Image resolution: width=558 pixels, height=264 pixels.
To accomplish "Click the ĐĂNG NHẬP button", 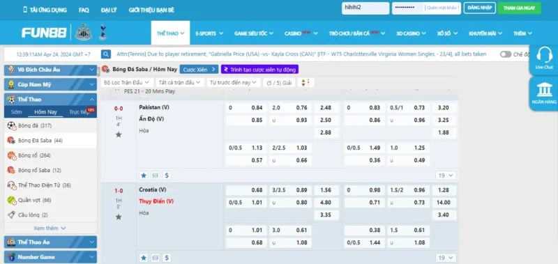I will pyautogui.click(x=480, y=8).
